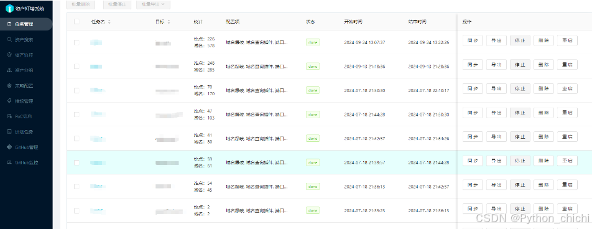
Task: Click 删除 for task started 2024-09-13 21:18:36
Action: 543,65
